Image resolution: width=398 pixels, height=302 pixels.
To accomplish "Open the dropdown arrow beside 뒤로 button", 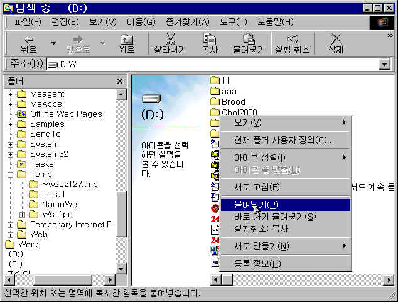I will tap(53, 43).
